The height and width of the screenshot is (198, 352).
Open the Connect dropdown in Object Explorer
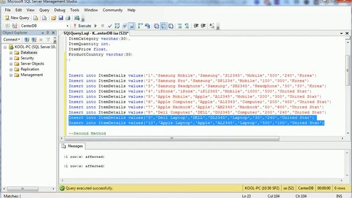(12, 40)
